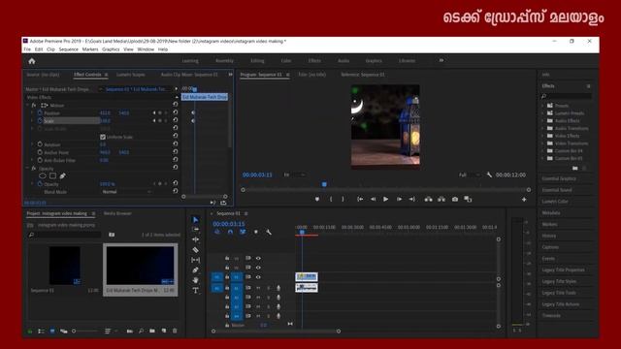Select the Ripple Edit tool
Screen dimensions: 621x349
196,239
